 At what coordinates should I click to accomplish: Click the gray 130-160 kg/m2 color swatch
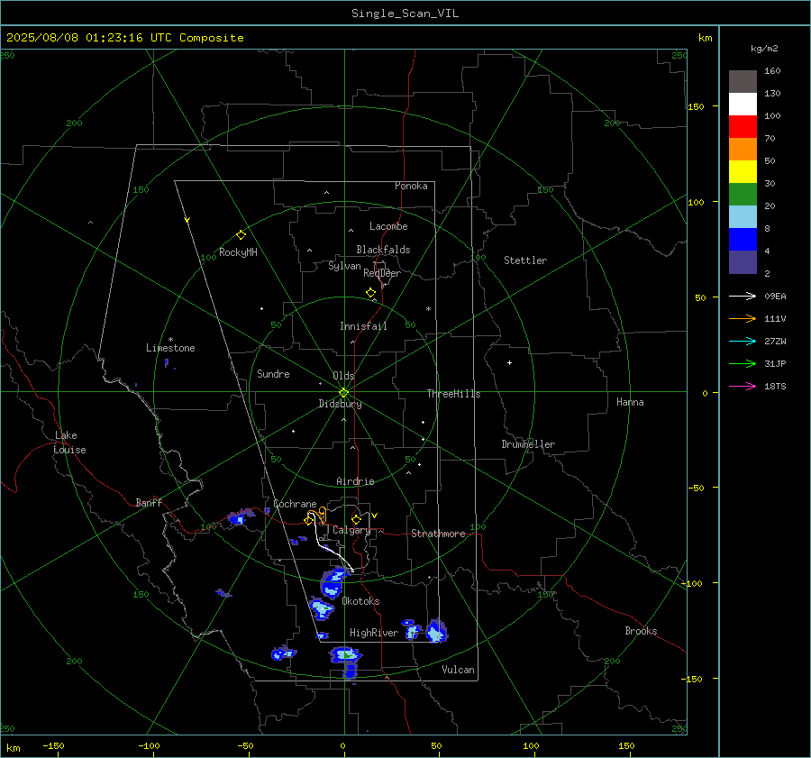pos(743,82)
